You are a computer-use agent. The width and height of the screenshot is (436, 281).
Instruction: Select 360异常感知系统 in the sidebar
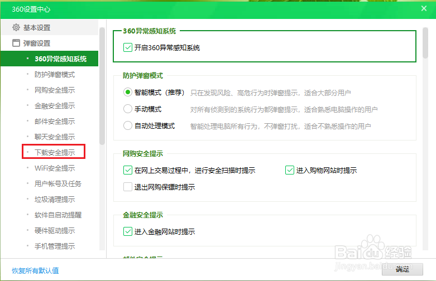tap(50, 59)
